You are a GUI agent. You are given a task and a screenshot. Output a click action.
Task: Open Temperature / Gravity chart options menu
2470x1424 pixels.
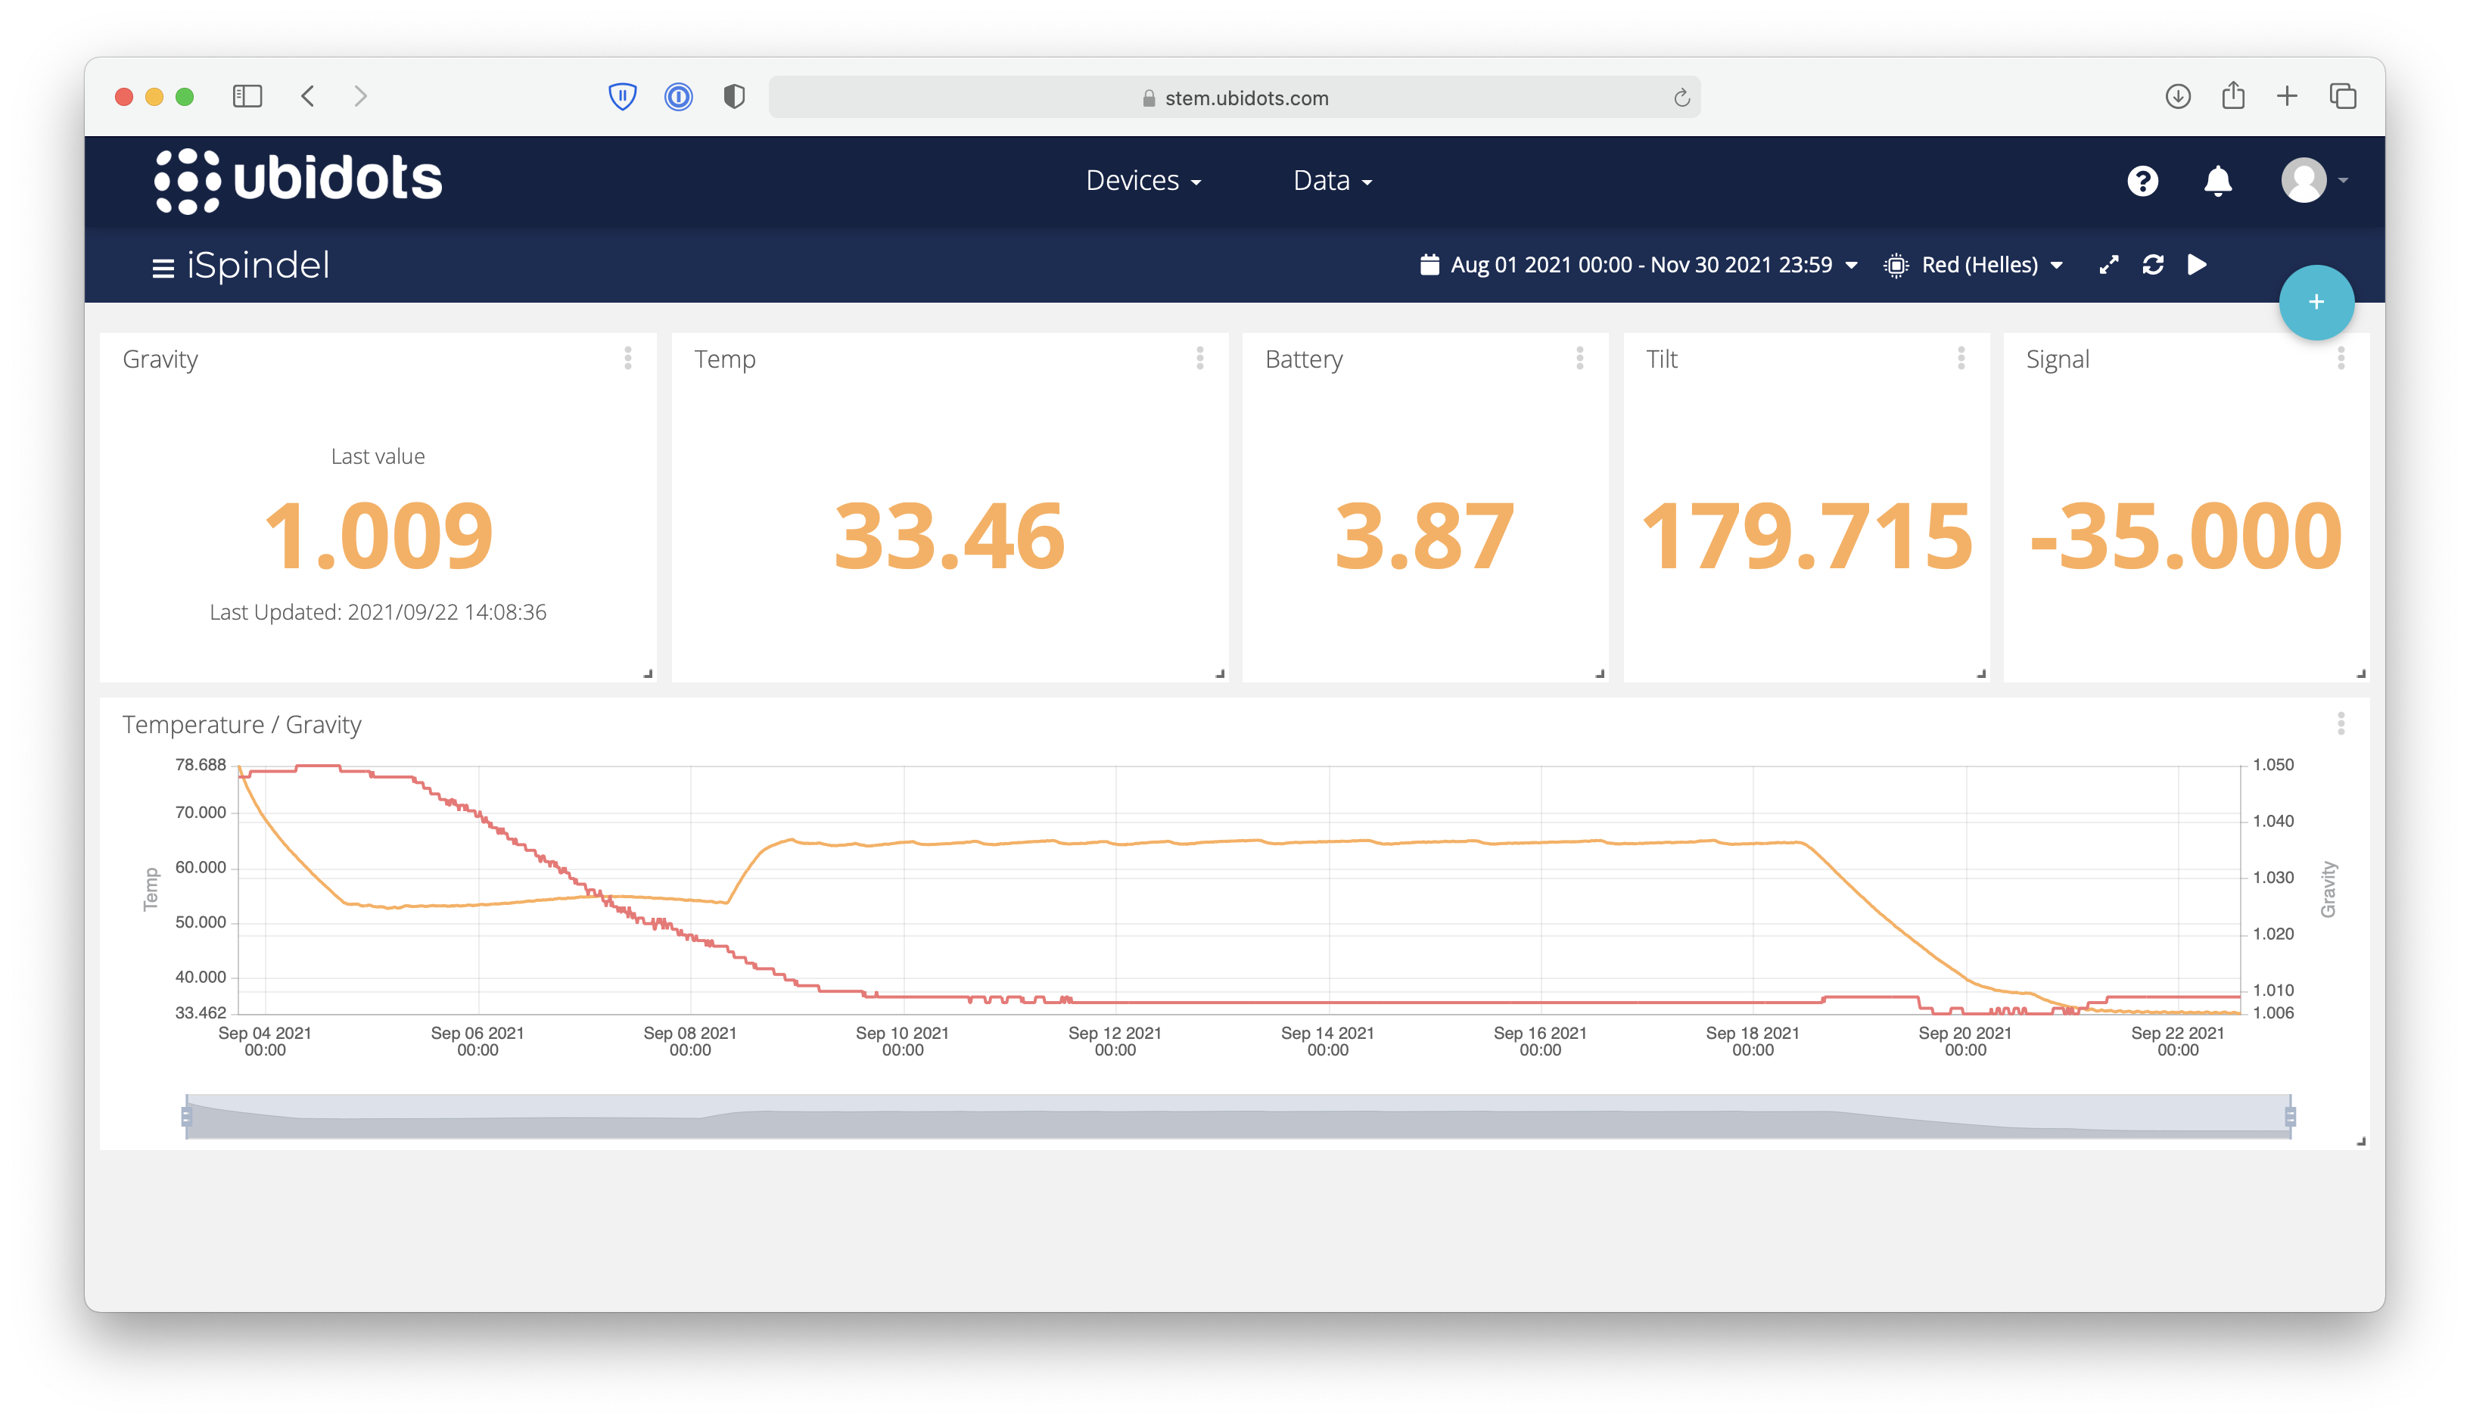[x=2341, y=724]
